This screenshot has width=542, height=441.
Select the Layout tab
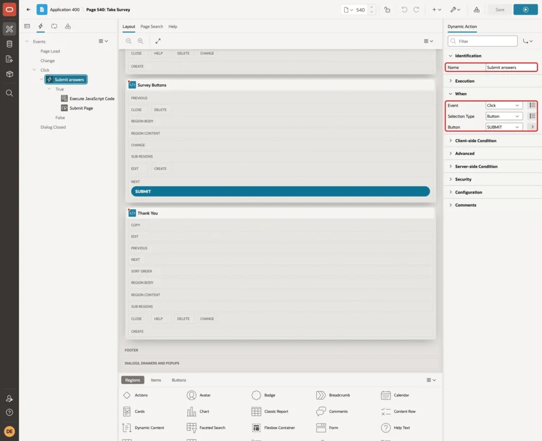pos(129,27)
